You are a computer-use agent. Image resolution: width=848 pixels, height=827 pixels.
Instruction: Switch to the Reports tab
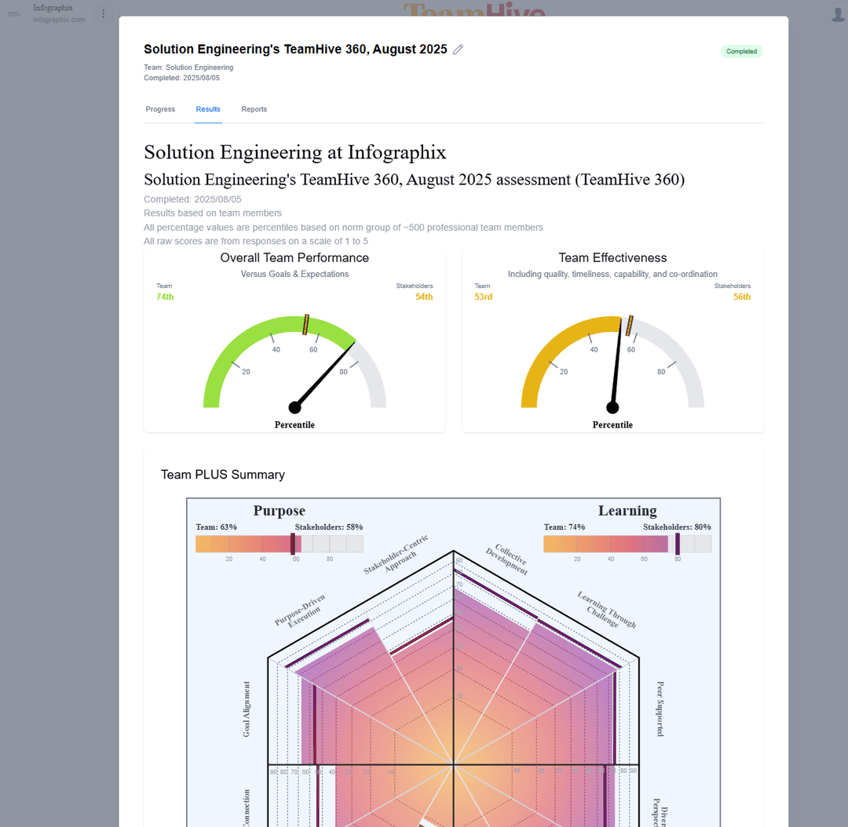pyautogui.click(x=254, y=109)
